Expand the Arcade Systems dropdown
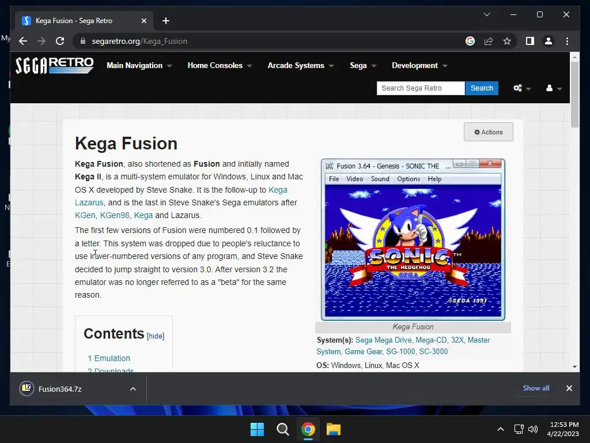 [x=301, y=66]
